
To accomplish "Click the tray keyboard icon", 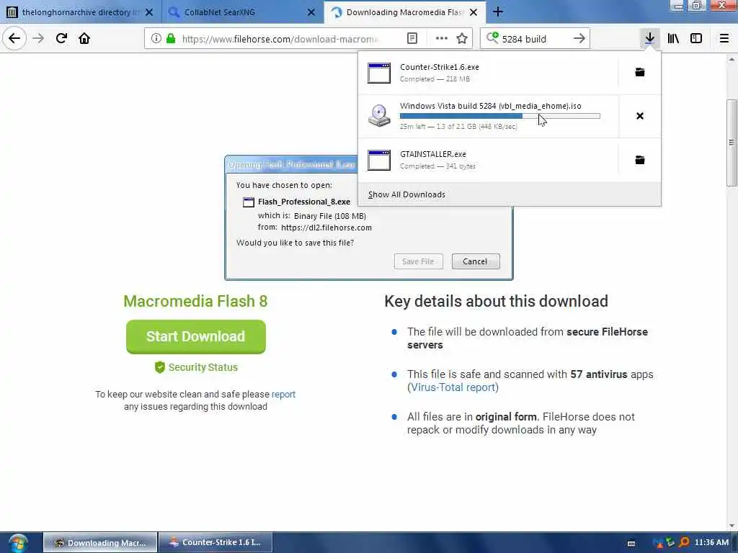I will tap(631, 543).
